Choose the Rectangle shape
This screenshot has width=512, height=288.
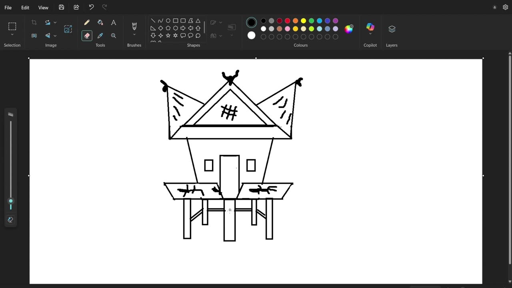click(176, 21)
